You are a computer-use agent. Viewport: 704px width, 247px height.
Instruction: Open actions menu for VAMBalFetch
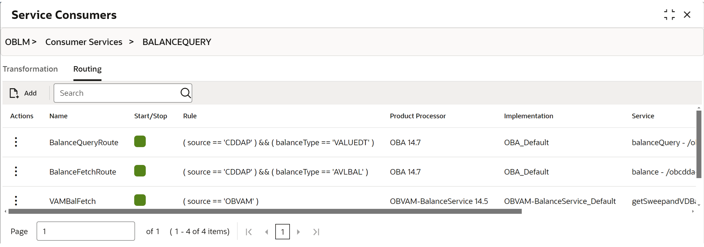click(x=16, y=201)
